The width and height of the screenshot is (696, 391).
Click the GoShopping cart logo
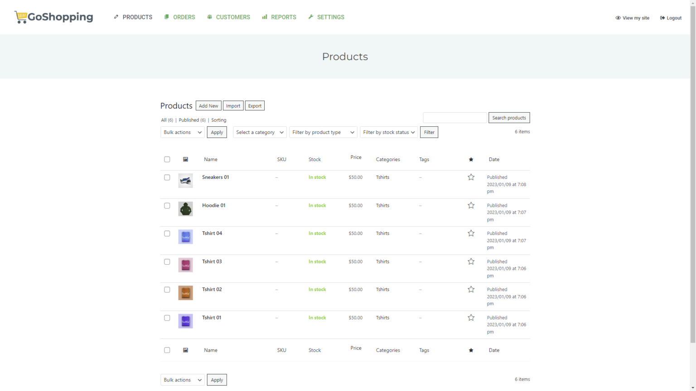pyautogui.click(x=53, y=17)
